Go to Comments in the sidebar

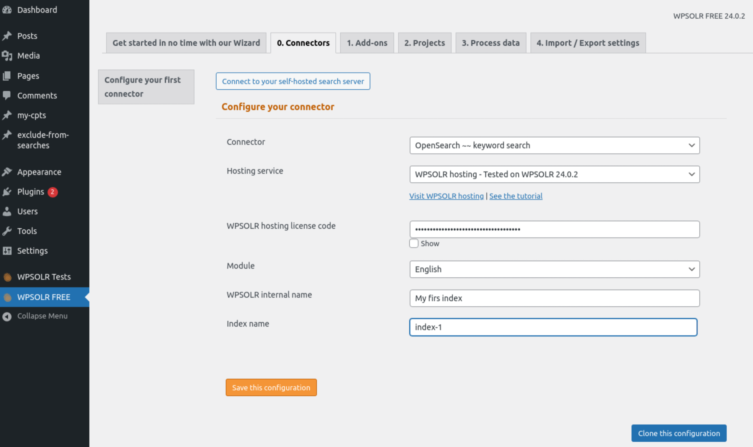pyautogui.click(x=37, y=96)
